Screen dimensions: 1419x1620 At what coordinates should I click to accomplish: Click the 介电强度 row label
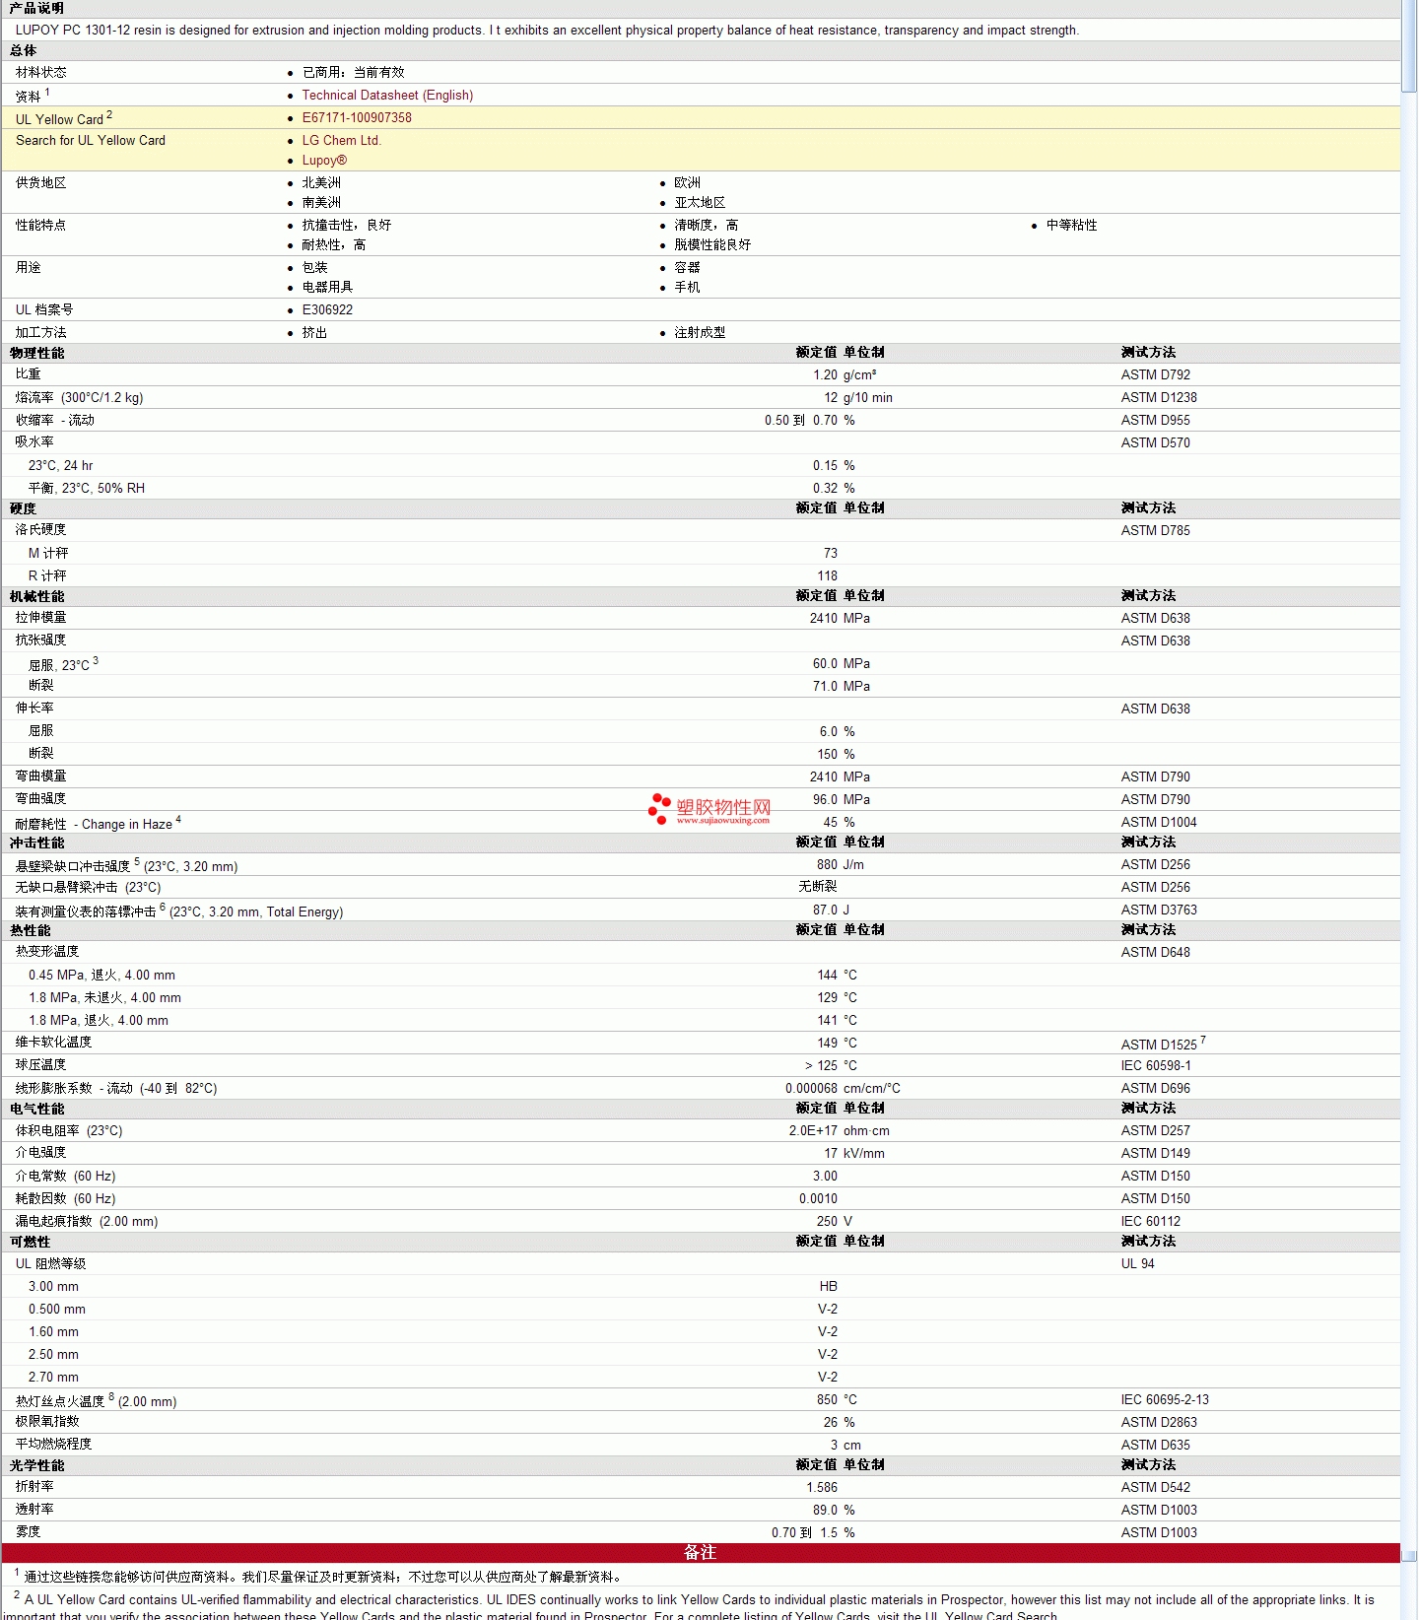pos(40,1153)
